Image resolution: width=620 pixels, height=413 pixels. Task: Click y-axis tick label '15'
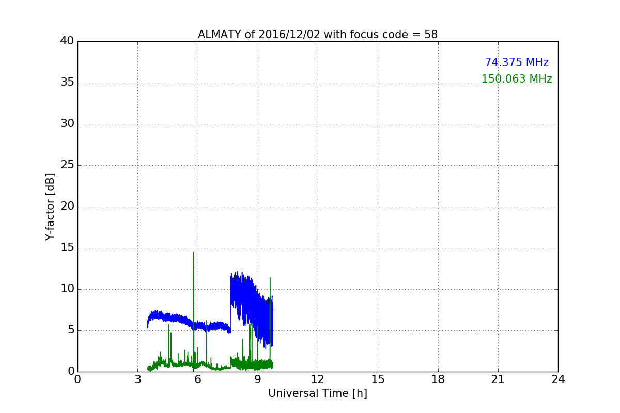coord(67,248)
